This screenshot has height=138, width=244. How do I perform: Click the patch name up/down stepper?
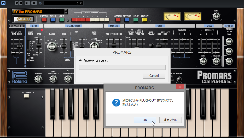(x=66, y=12)
